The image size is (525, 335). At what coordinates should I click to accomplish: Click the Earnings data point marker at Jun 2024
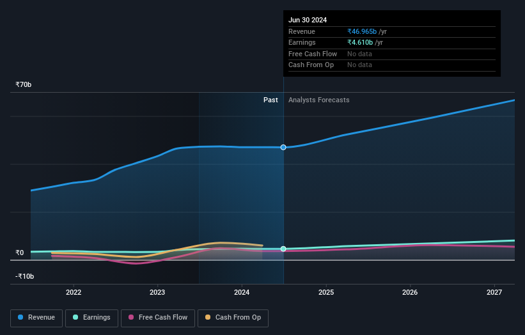(x=283, y=249)
